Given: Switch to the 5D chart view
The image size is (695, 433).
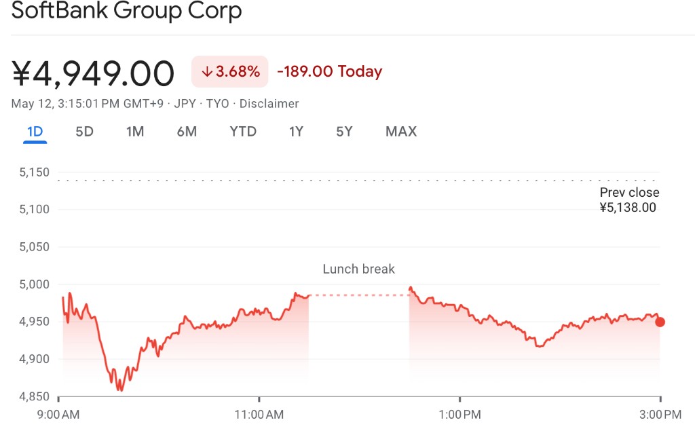Looking at the screenshot, I should point(84,132).
